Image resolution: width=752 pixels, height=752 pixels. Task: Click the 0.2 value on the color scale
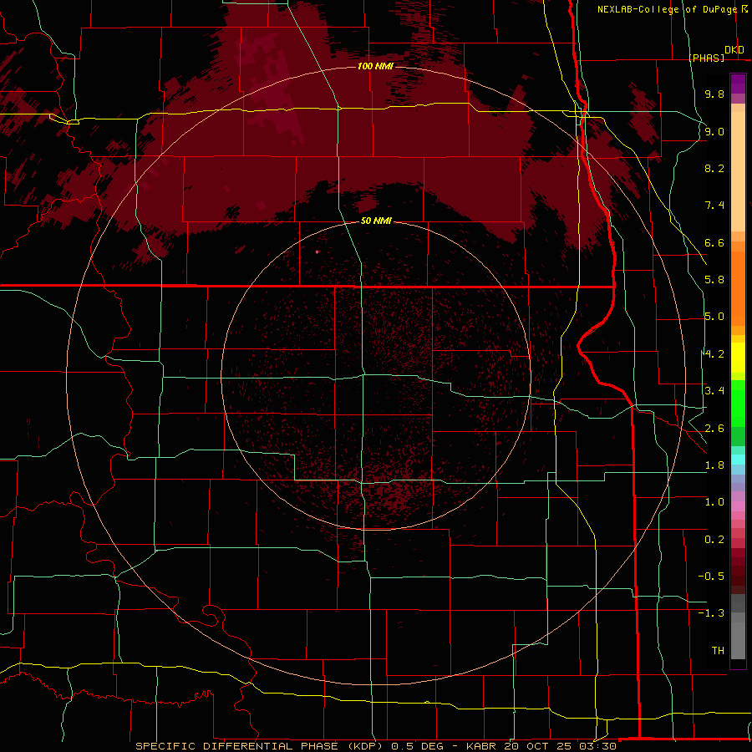pos(714,540)
